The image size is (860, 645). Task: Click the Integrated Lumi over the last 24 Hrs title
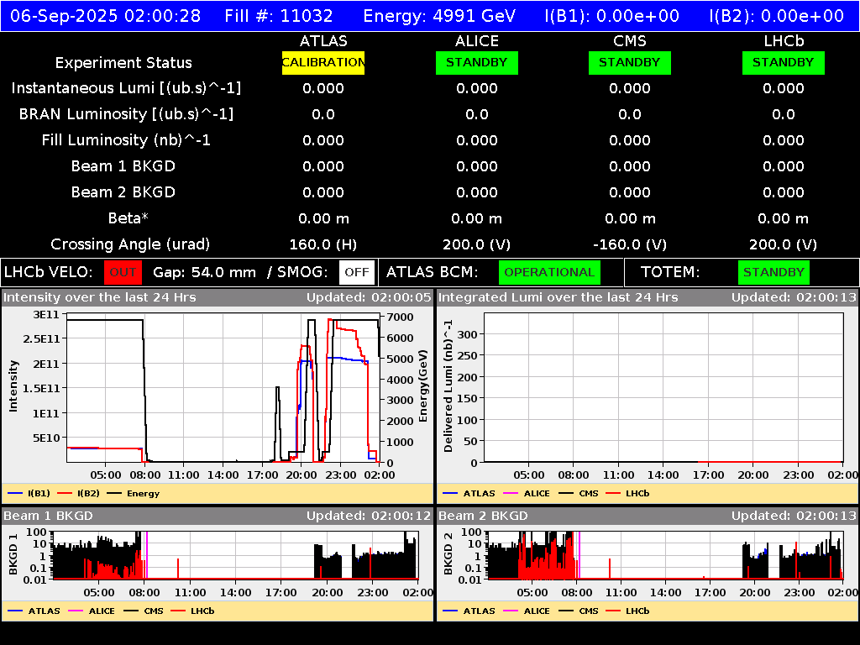558,297
